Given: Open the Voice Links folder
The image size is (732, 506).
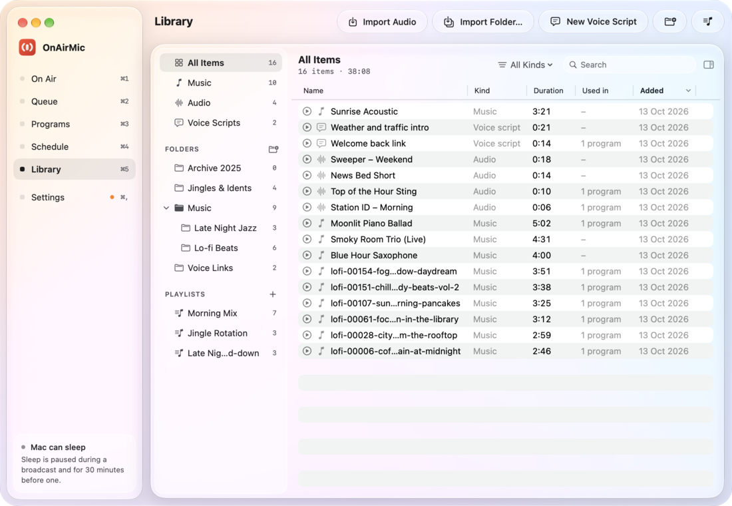Looking at the screenshot, I should [221, 268].
